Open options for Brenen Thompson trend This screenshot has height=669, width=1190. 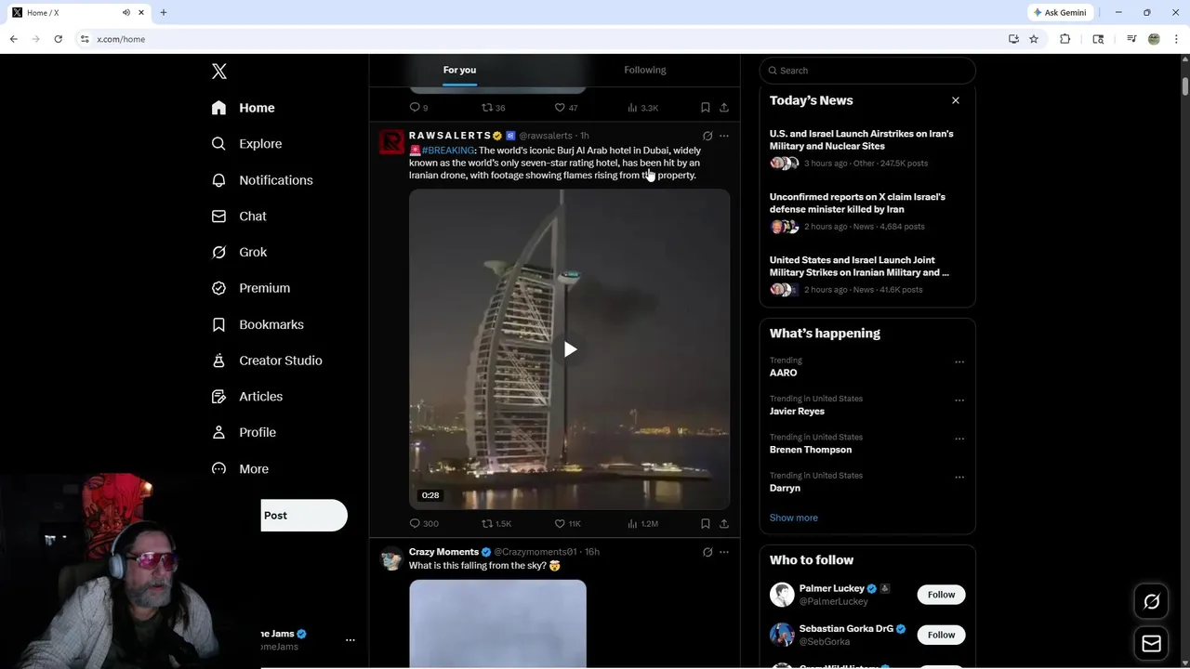click(x=959, y=439)
